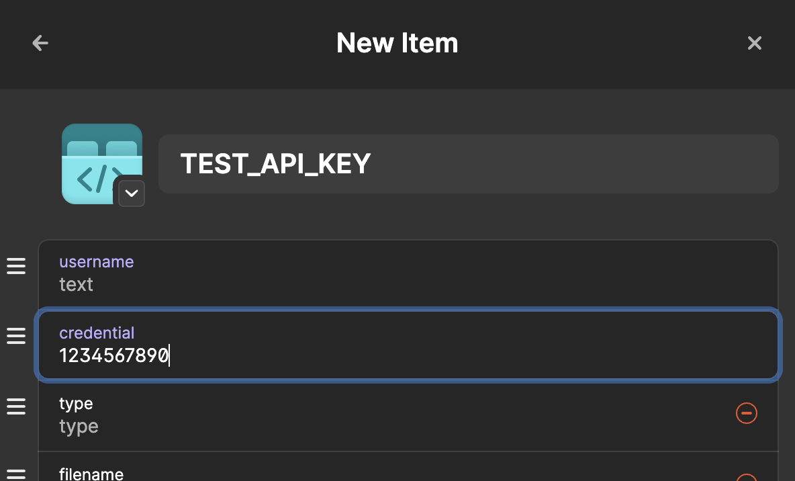
Task: Edit the TEST_API_KEY title field
Action: tap(468, 164)
